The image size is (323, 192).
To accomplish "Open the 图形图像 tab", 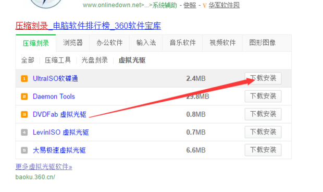I will tap(263, 43).
